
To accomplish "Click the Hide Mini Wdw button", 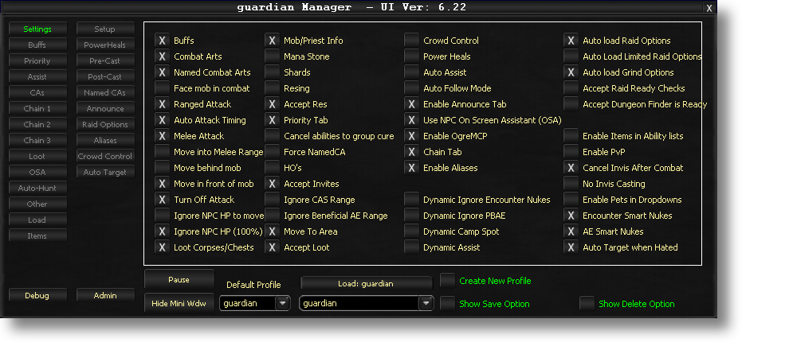I will pos(179,303).
